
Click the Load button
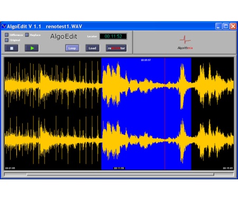coord(93,48)
